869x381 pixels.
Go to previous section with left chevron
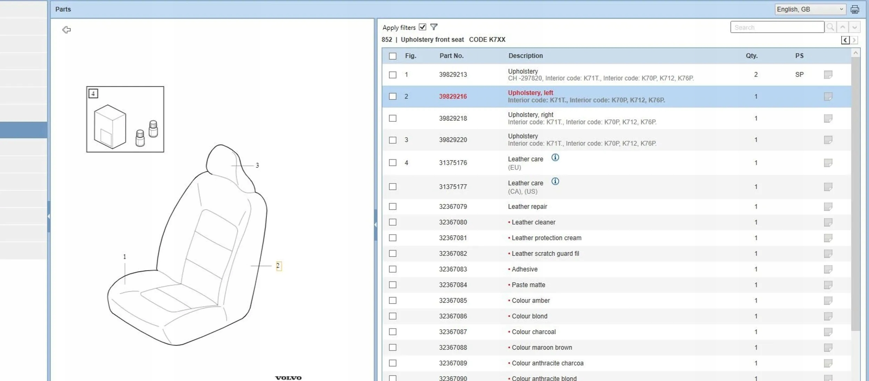[x=845, y=40]
